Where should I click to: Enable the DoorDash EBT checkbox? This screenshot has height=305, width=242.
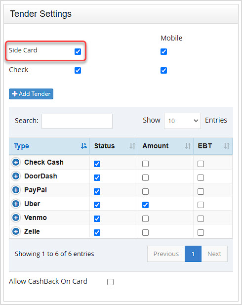(201, 177)
